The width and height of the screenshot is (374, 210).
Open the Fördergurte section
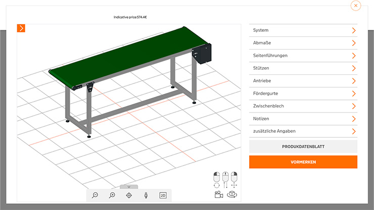pos(303,93)
